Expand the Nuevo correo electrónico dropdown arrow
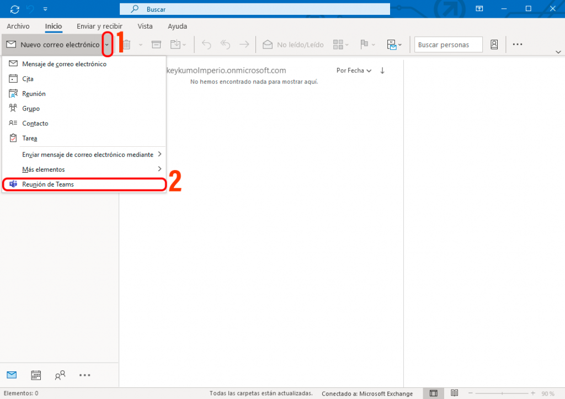Image resolution: width=565 pixels, height=399 pixels. coord(108,44)
